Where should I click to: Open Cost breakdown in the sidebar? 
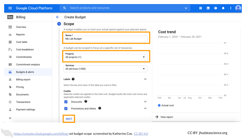point(28,49)
